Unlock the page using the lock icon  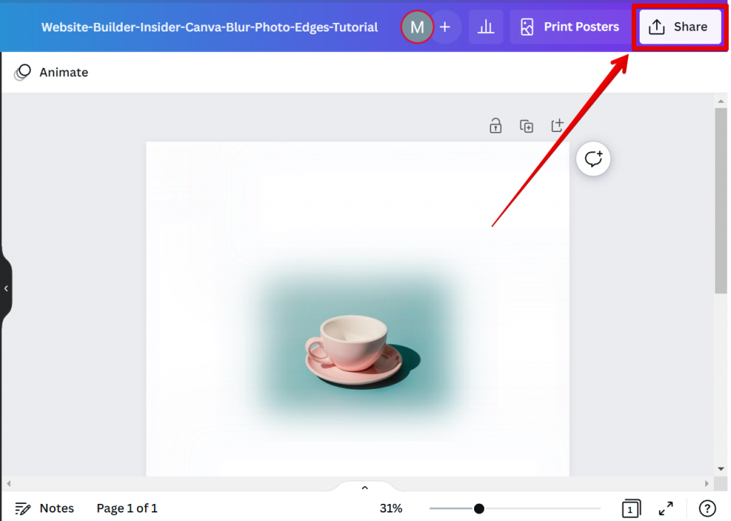tap(495, 126)
